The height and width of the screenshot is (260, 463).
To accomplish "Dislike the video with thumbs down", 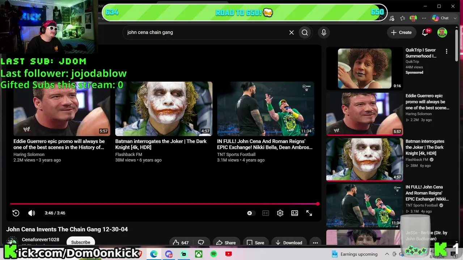I will tap(201, 243).
